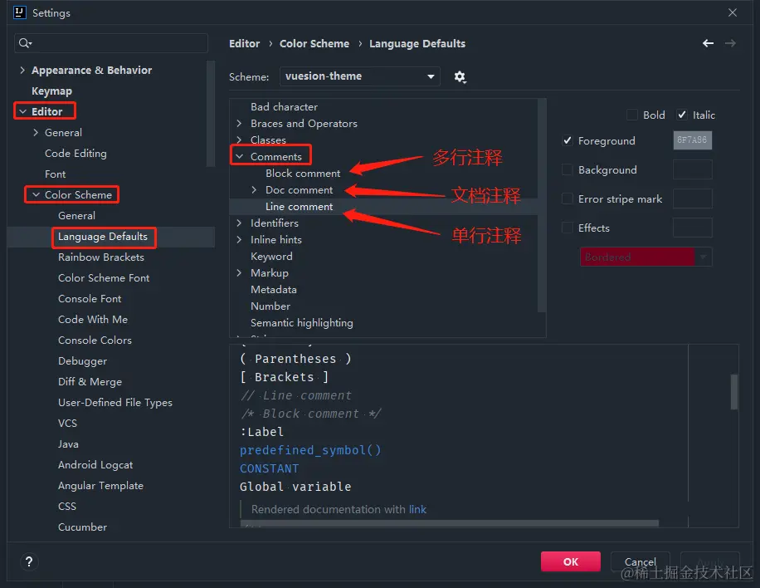Expand the General node under Editor
Viewport: 760px width, 588px height.
tap(36, 132)
